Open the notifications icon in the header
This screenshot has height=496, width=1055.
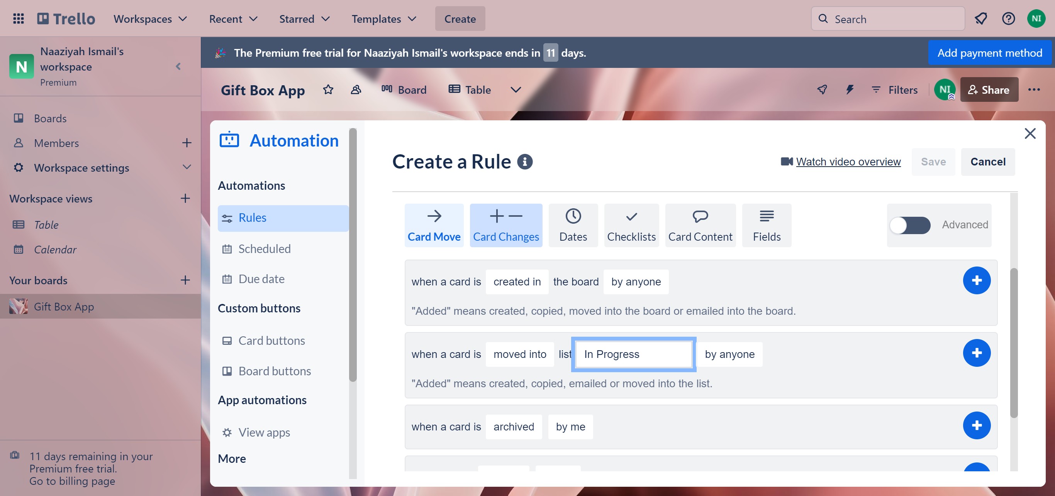[x=980, y=19]
